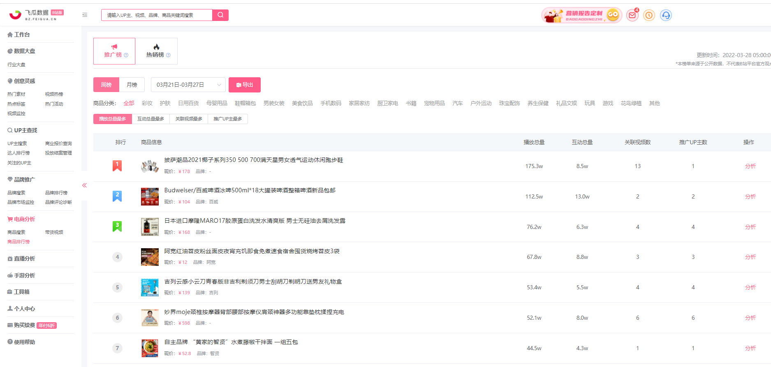The width and height of the screenshot is (771, 367).
Task: Click help icon next to 热销榜
Action: click(168, 55)
